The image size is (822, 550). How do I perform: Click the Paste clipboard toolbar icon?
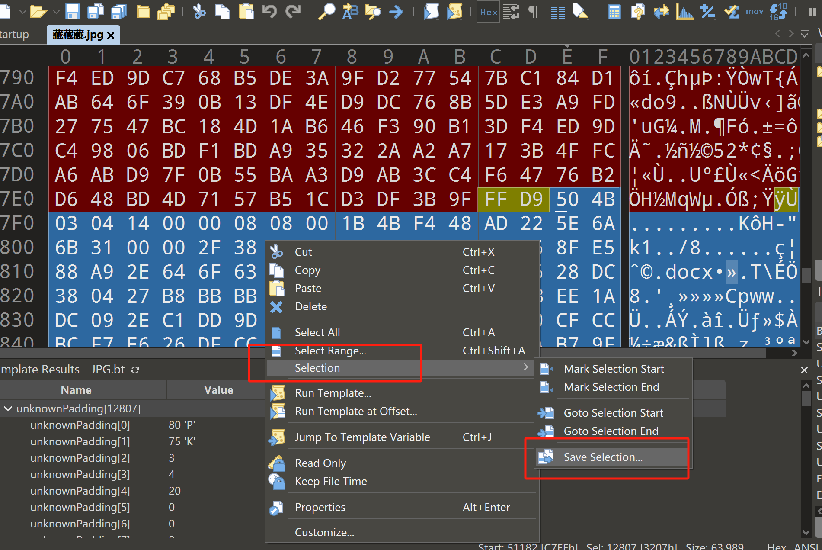(x=246, y=11)
